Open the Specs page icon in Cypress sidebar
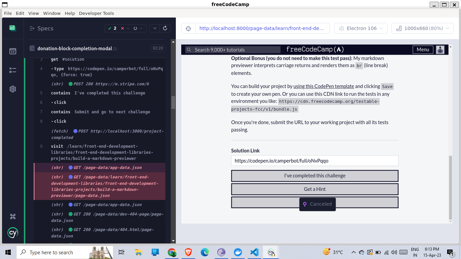Image resolution: width=461 pixels, height=259 pixels. tap(12, 51)
